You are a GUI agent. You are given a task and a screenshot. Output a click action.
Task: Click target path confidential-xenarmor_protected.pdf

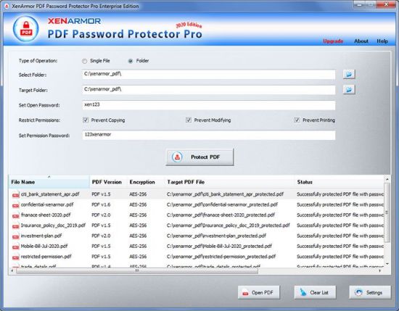tap(223, 204)
